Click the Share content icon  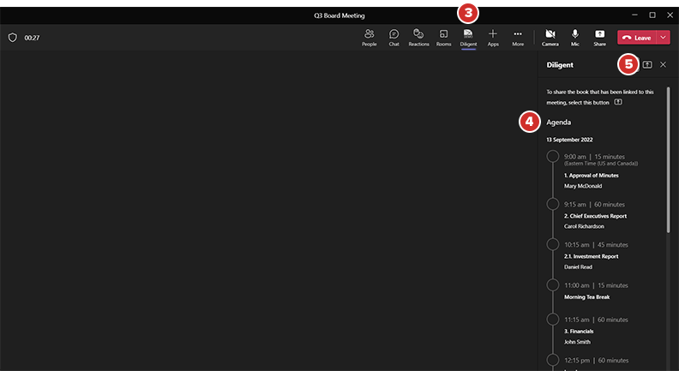coord(599,37)
